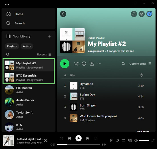Mute the volume speaker icon
Screen dimensions: 157x149
pyautogui.click(x=136, y=141)
